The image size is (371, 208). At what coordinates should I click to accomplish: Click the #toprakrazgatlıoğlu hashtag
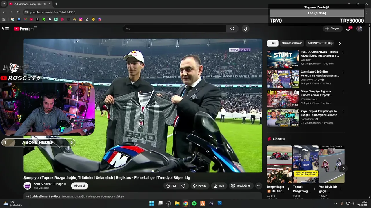(x=73, y=196)
